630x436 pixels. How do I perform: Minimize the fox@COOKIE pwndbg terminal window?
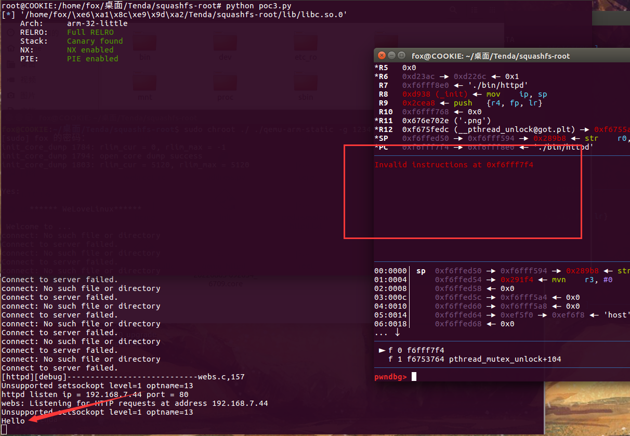coord(392,56)
